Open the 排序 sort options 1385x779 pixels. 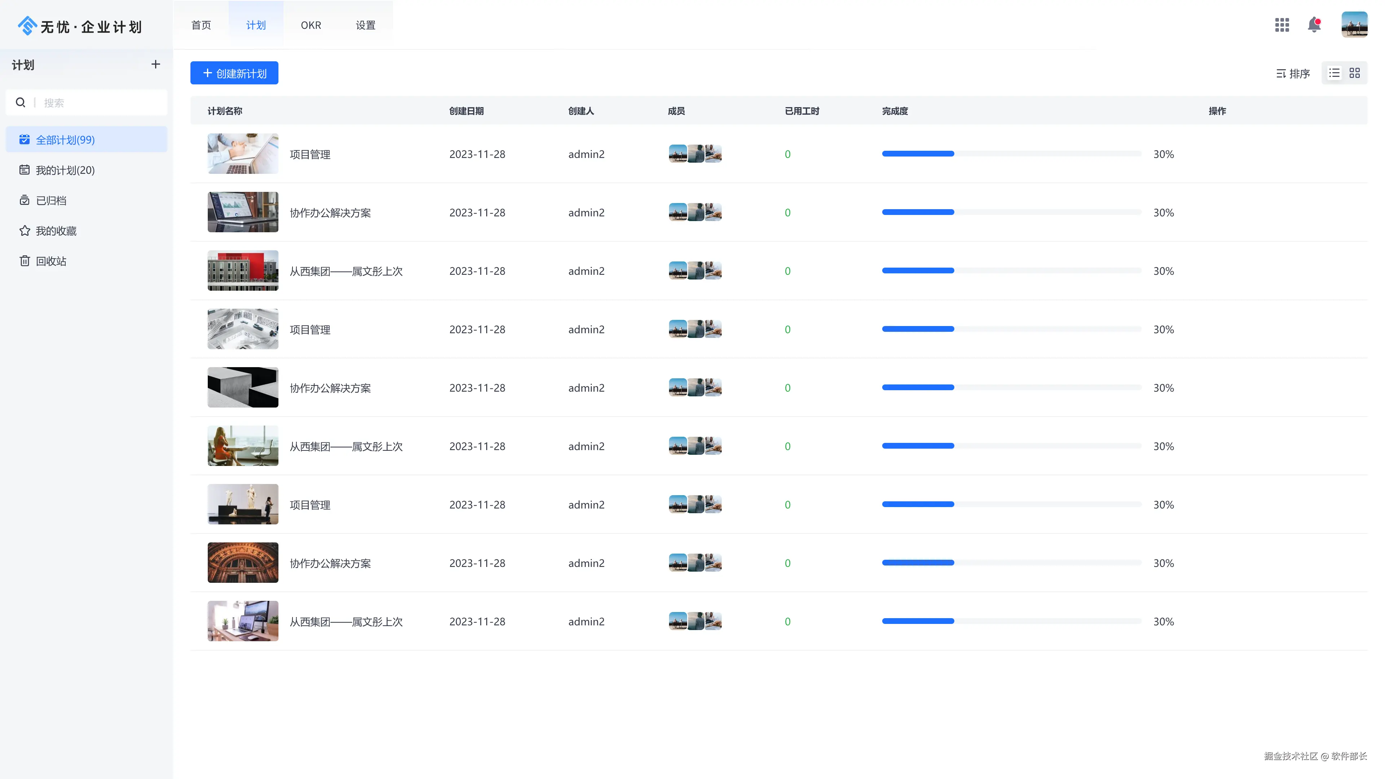tap(1293, 74)
